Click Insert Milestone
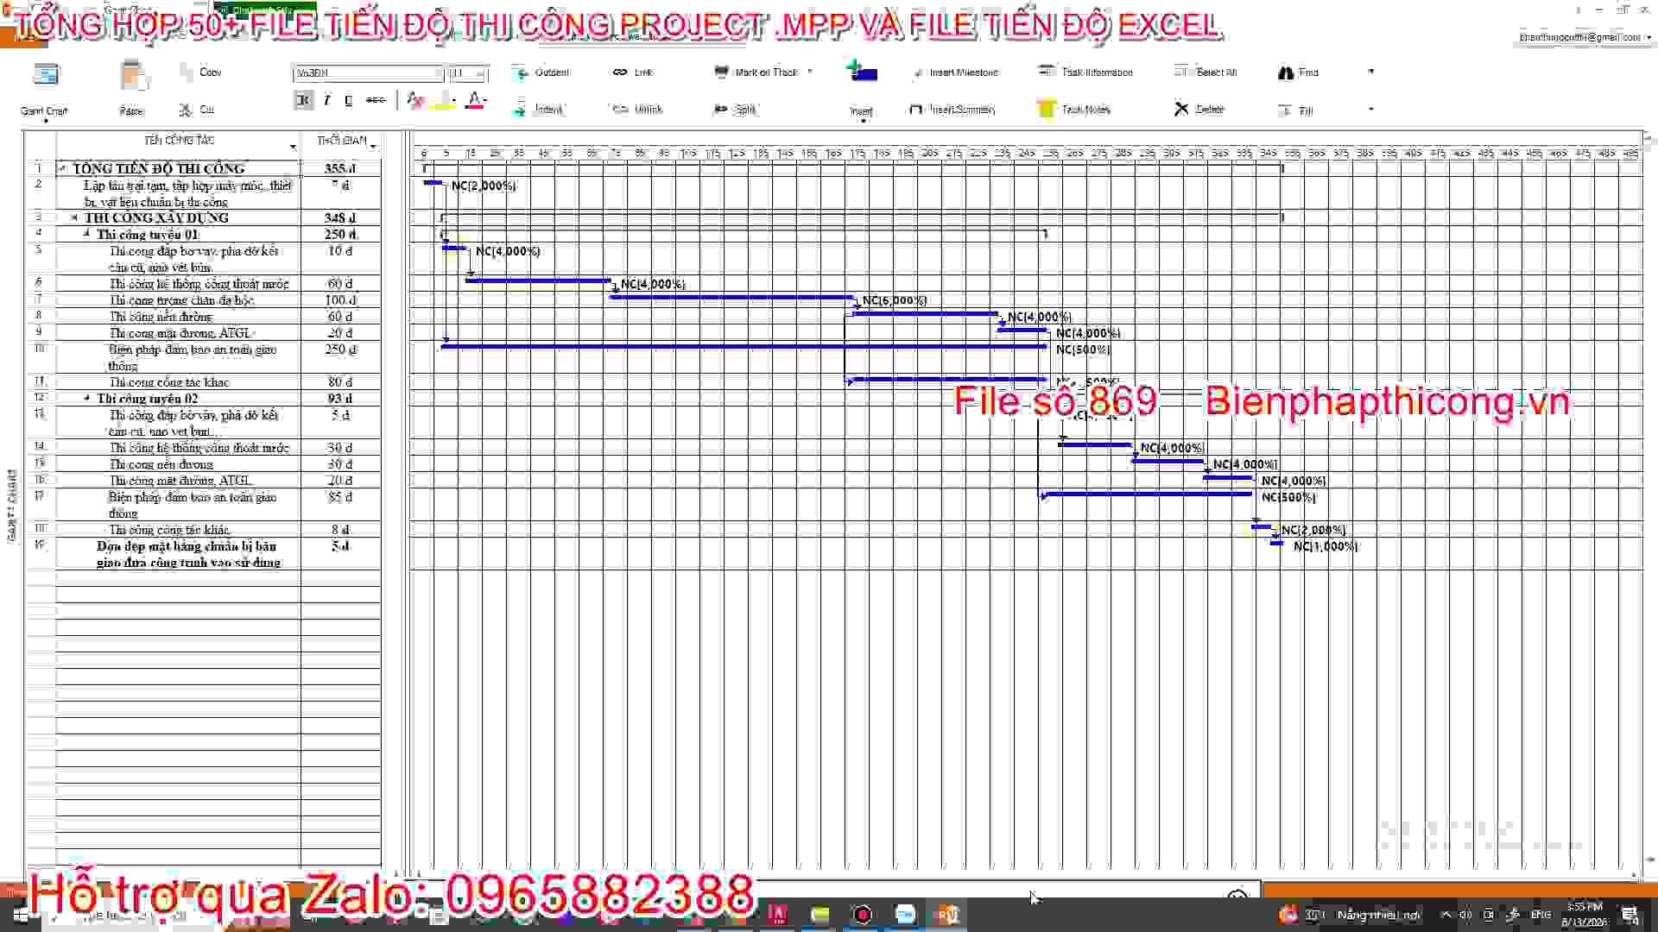The height and width of the screenshot is (932, 1658). click(956, 72)
